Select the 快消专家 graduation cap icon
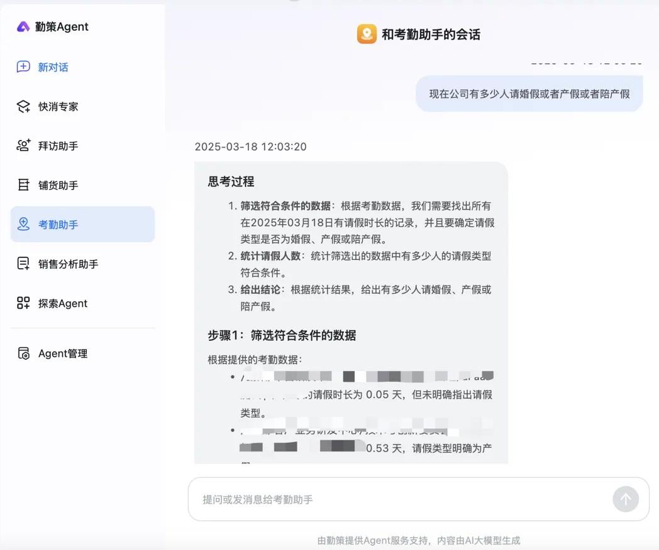659x550 pixels. [23, 107]
